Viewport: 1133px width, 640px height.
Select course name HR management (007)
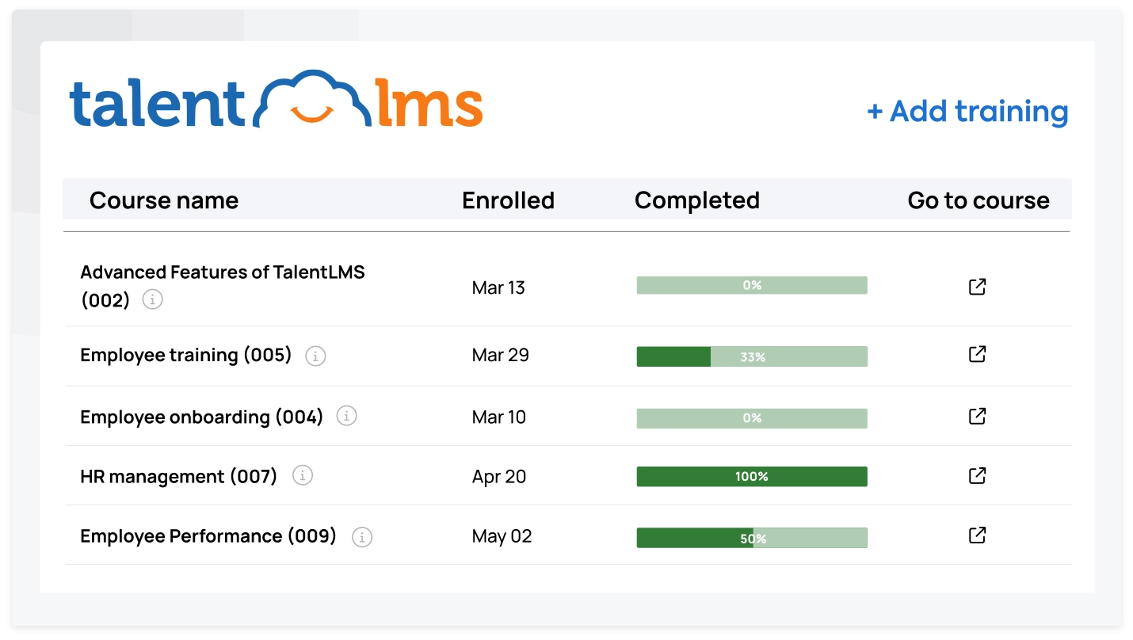point(179,477)
